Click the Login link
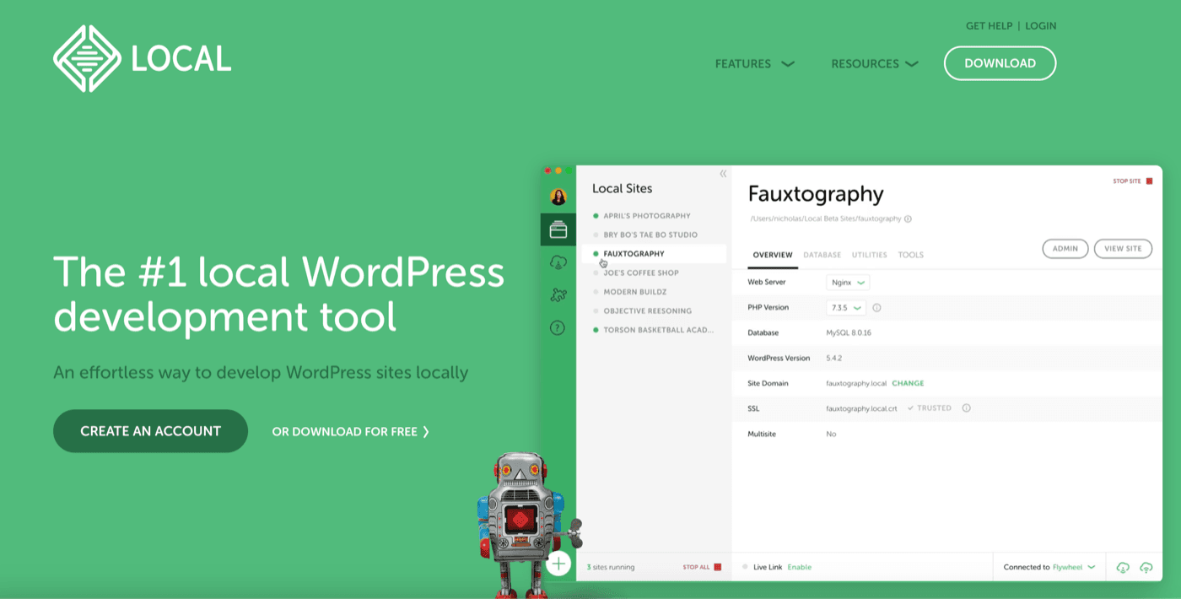 [x=1041, y=26]
